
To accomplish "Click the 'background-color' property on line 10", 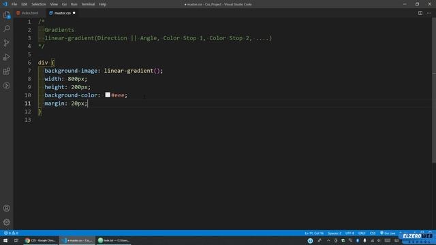I will pos(71,95).
